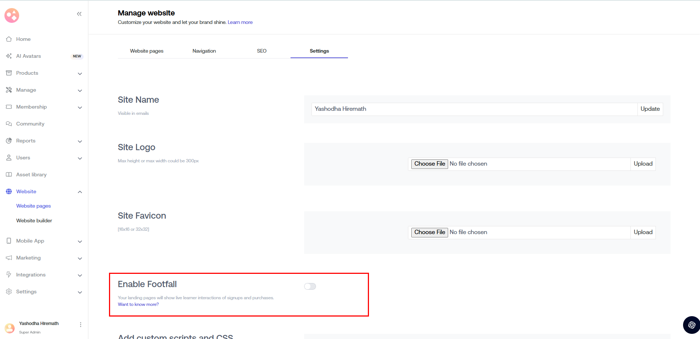Click the Home icon in the sidebar
Screen dimensions: 700x339
click(x=9, y=39)
